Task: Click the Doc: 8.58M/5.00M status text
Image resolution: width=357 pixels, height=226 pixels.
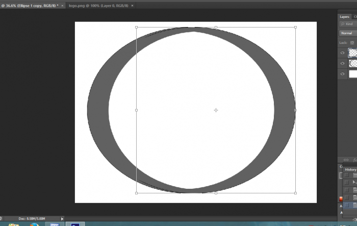Action: pyautogui.click(x=32, y=219)
